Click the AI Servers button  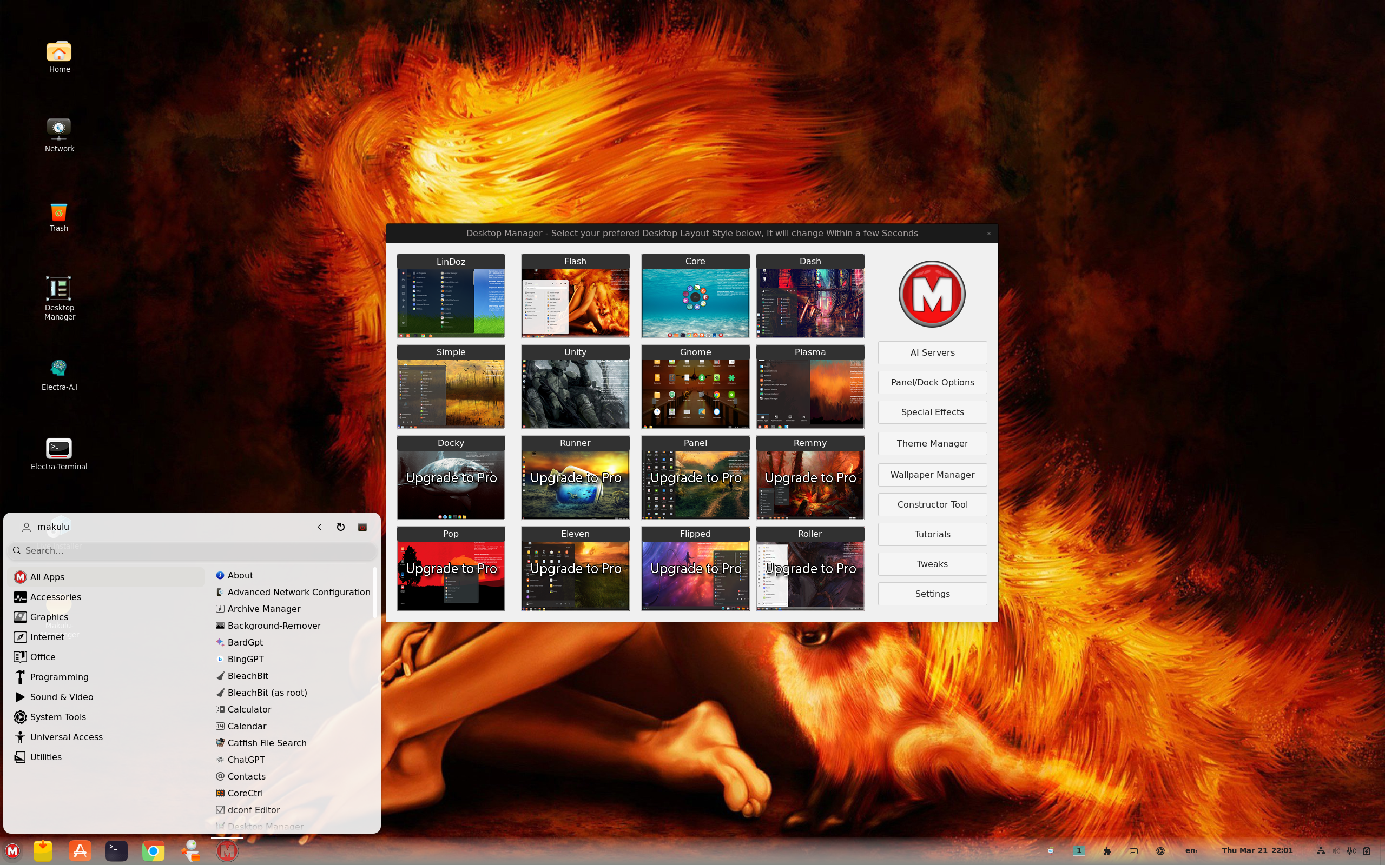(932, 352)
